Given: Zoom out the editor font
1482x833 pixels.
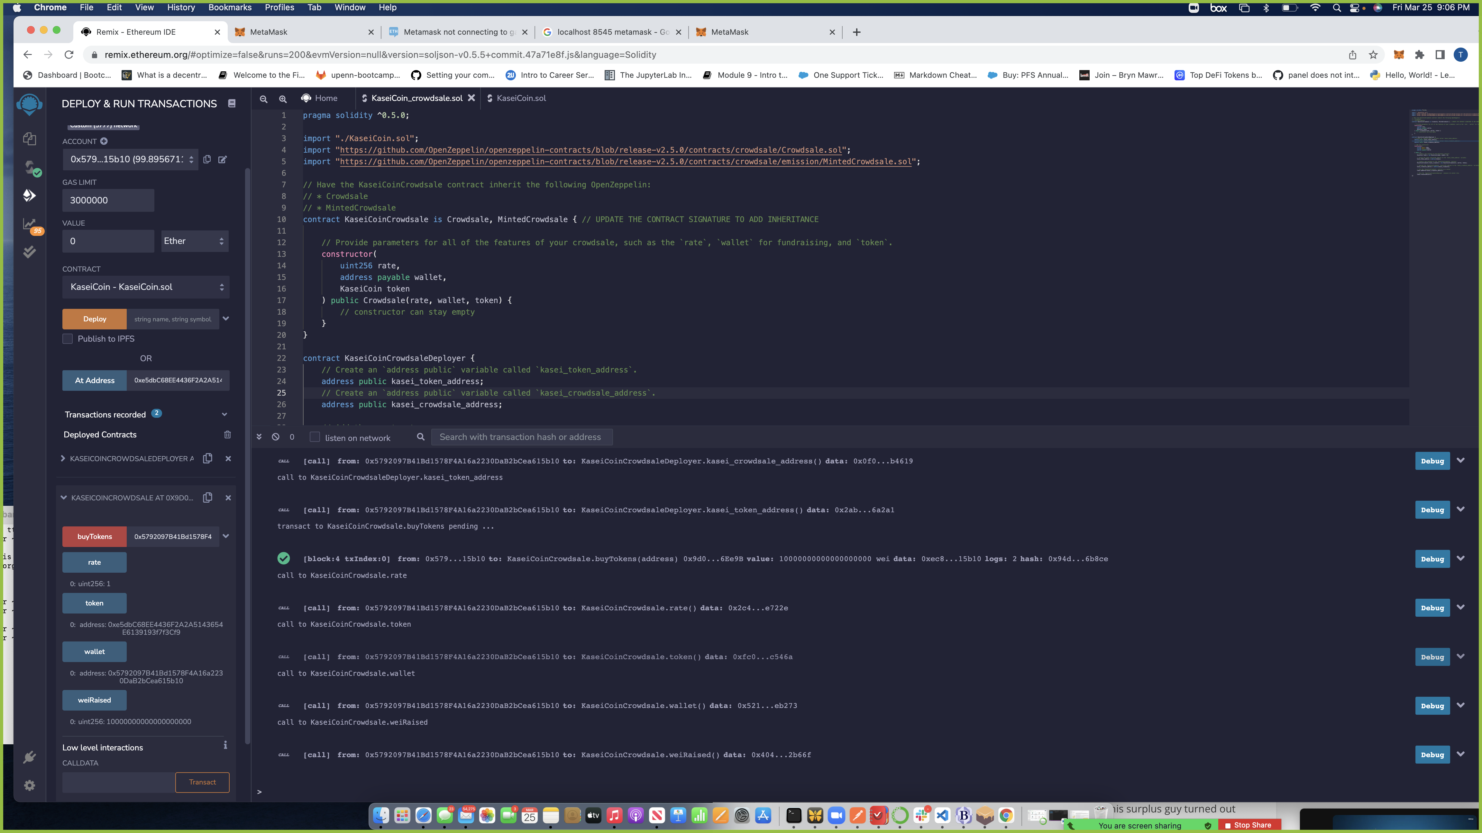Looking at the screenshot, I should coord(263,98).
